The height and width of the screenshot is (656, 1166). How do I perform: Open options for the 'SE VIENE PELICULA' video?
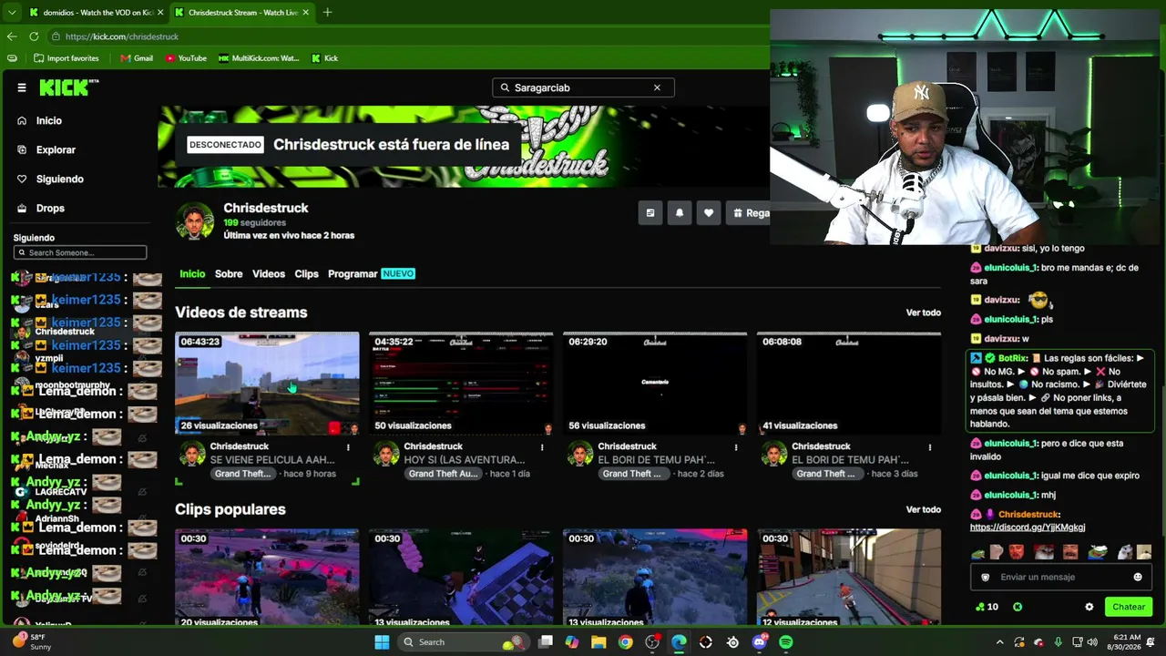coord(348,447)
